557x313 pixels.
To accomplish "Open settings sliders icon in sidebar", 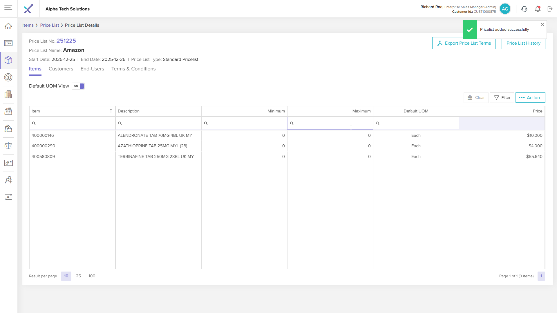I will click(x=8, y=197).
